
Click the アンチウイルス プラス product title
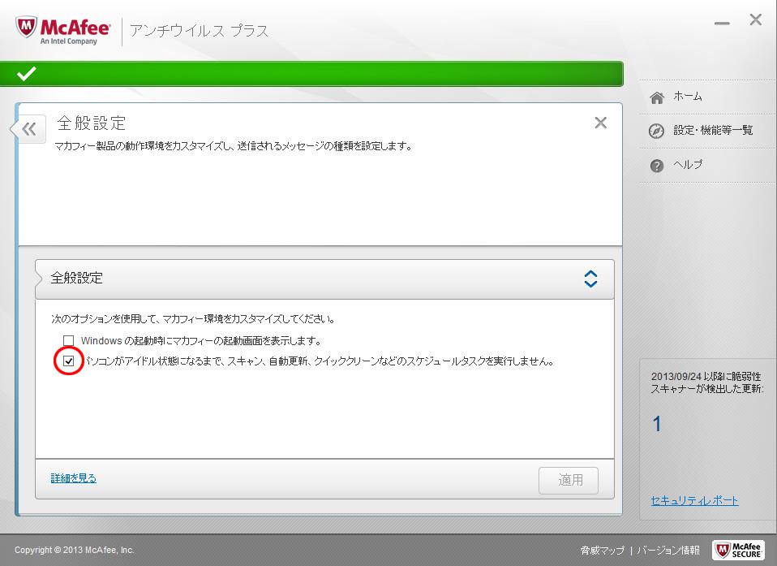(x=199, y=31)
